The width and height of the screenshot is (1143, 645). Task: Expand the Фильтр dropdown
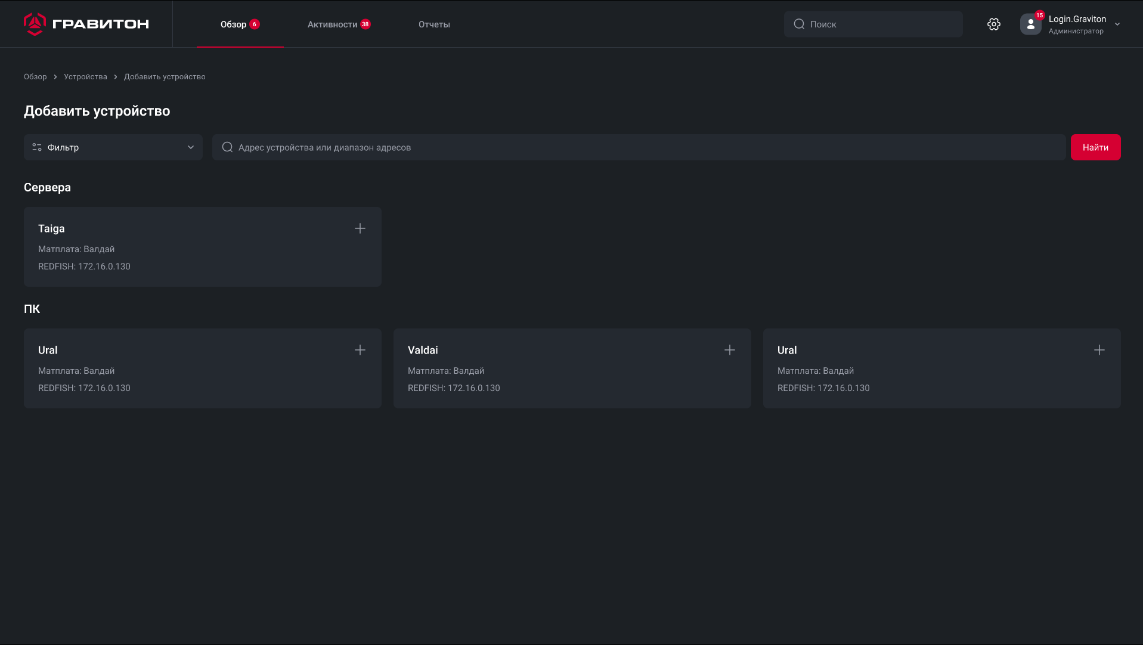190,147
